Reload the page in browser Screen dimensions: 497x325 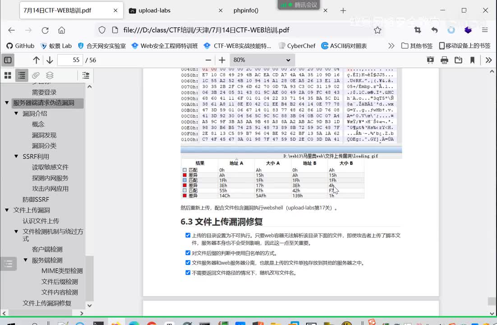45,30
